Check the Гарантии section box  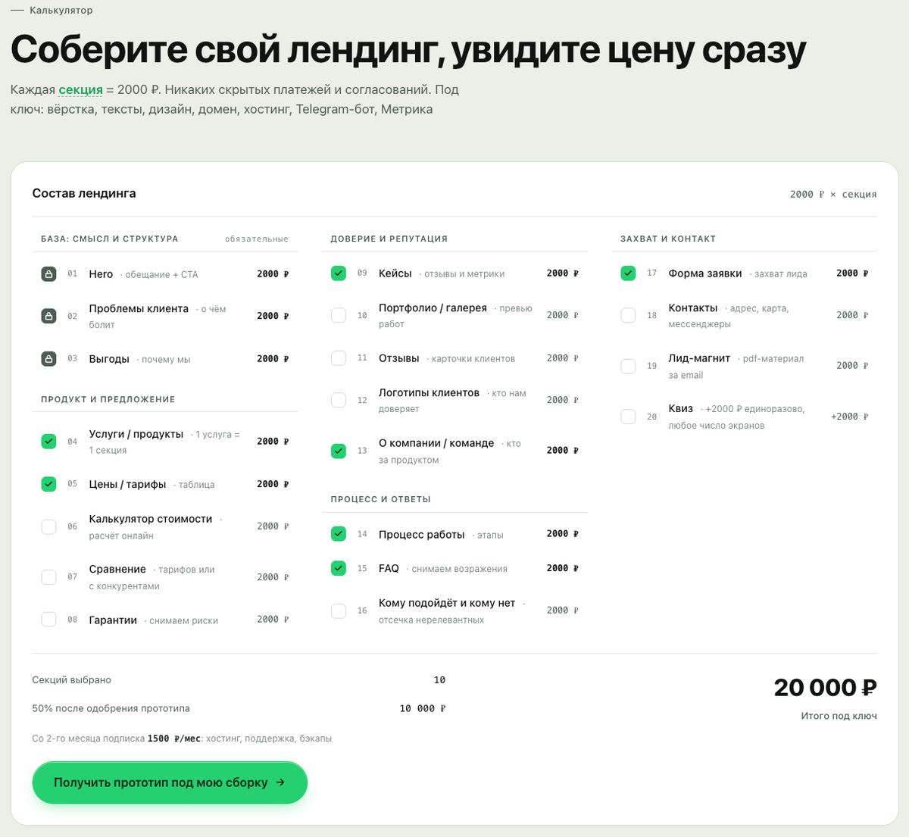click(48, 620)
